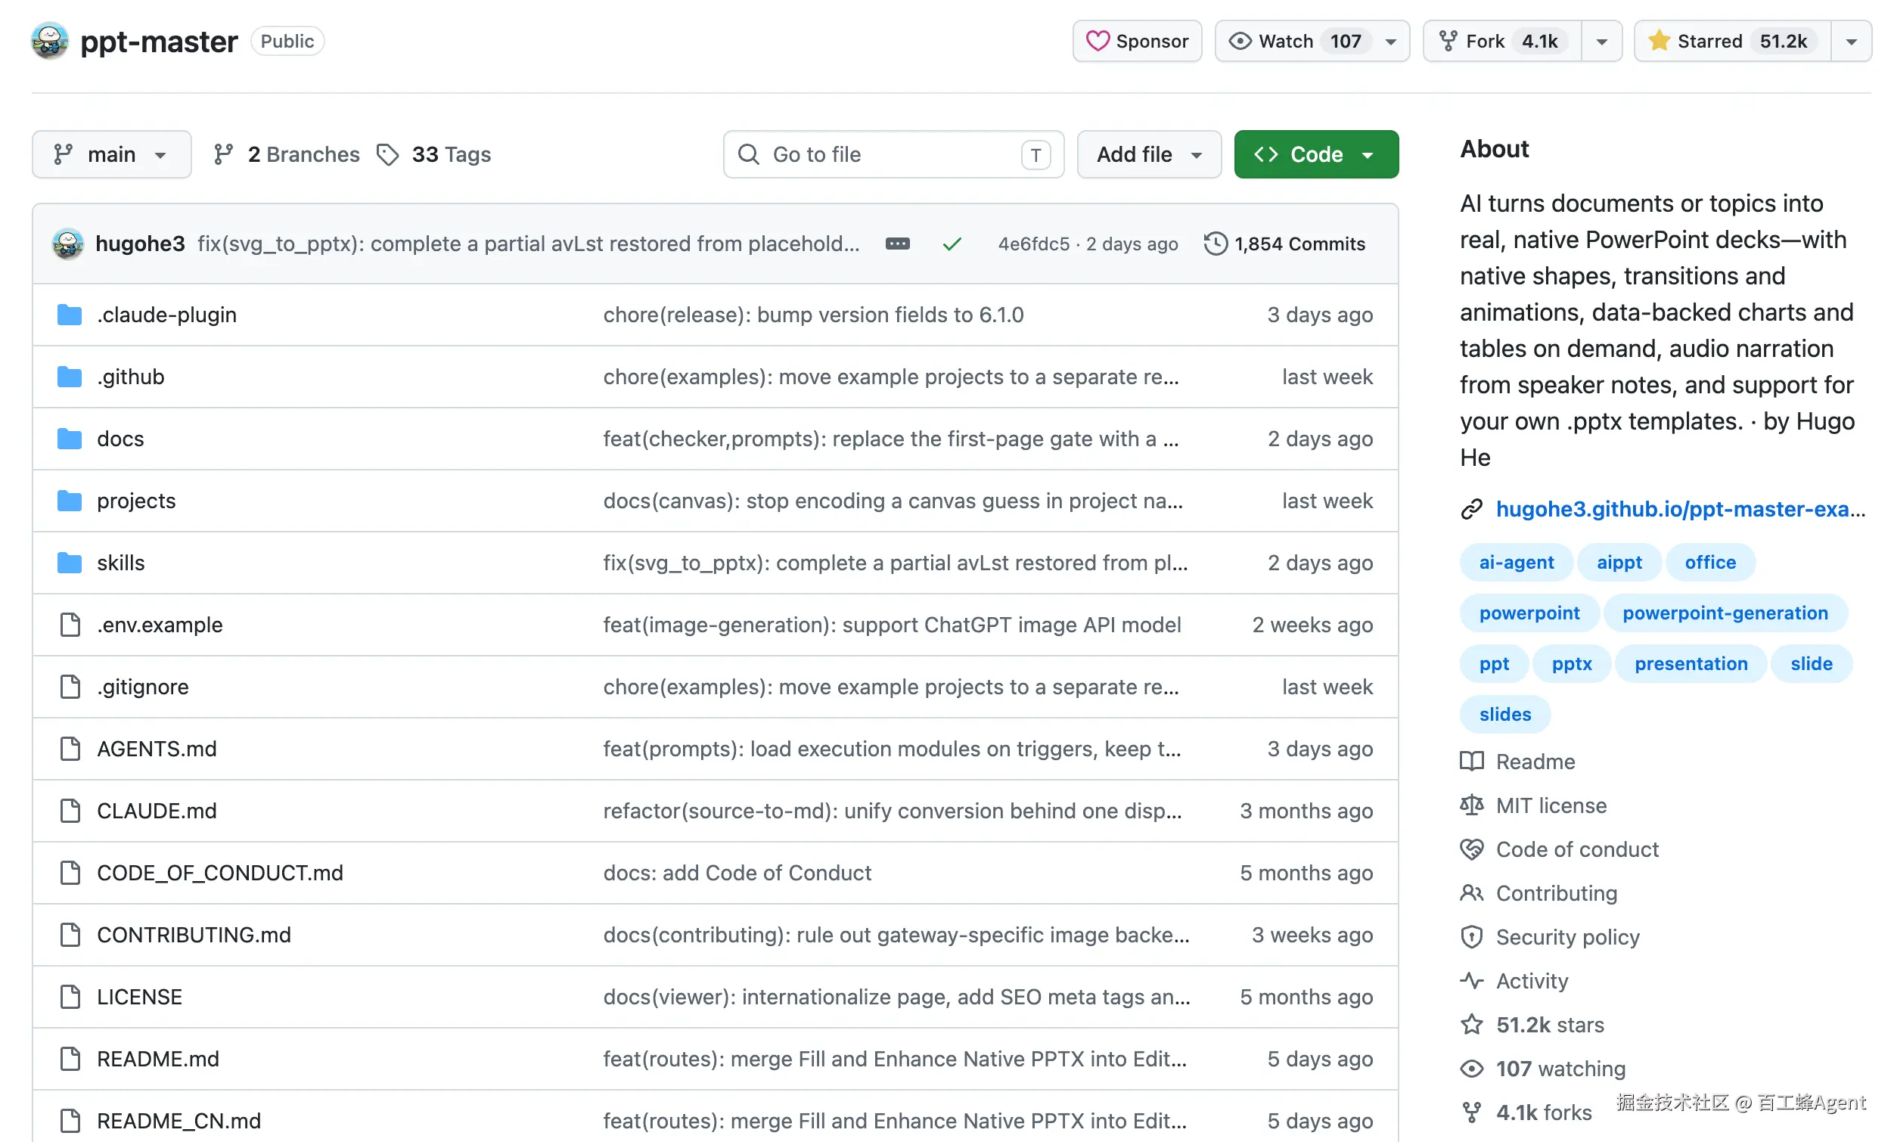Open commit 'feat(image-generation): support ChatGPT image API model'

point(892,625)
